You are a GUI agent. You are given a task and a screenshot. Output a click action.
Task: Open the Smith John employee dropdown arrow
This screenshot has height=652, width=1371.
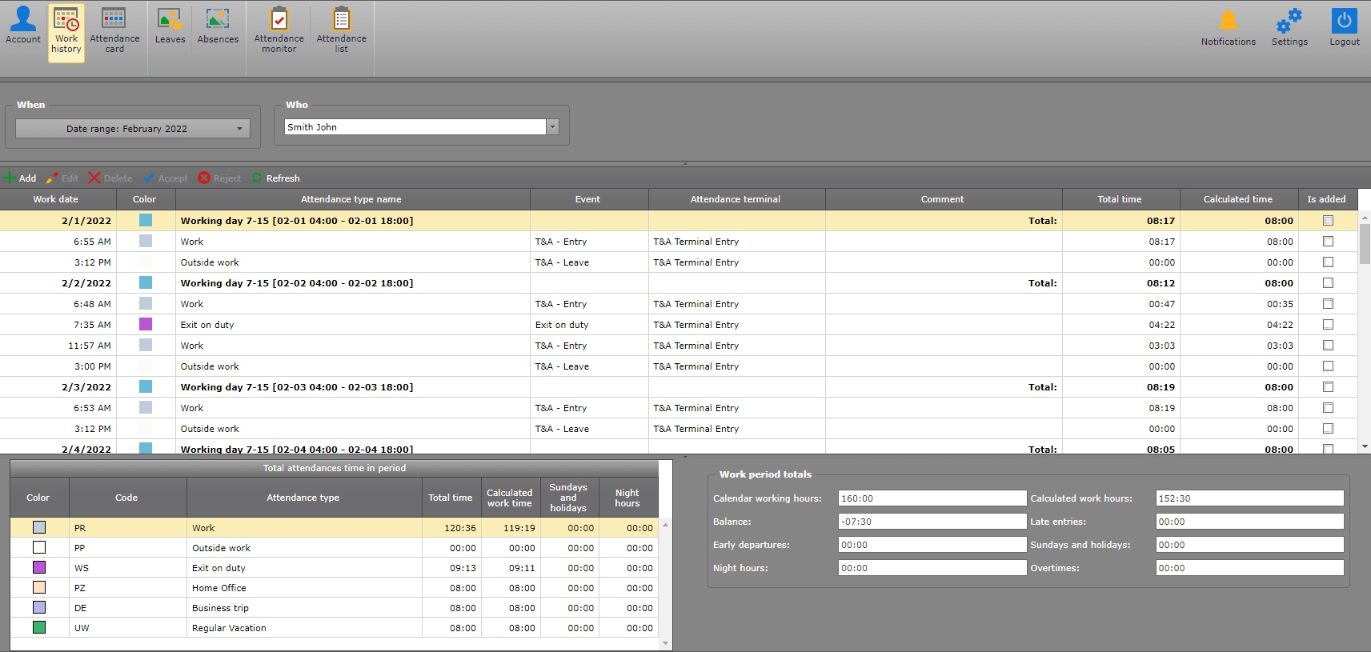click(552, 127)
